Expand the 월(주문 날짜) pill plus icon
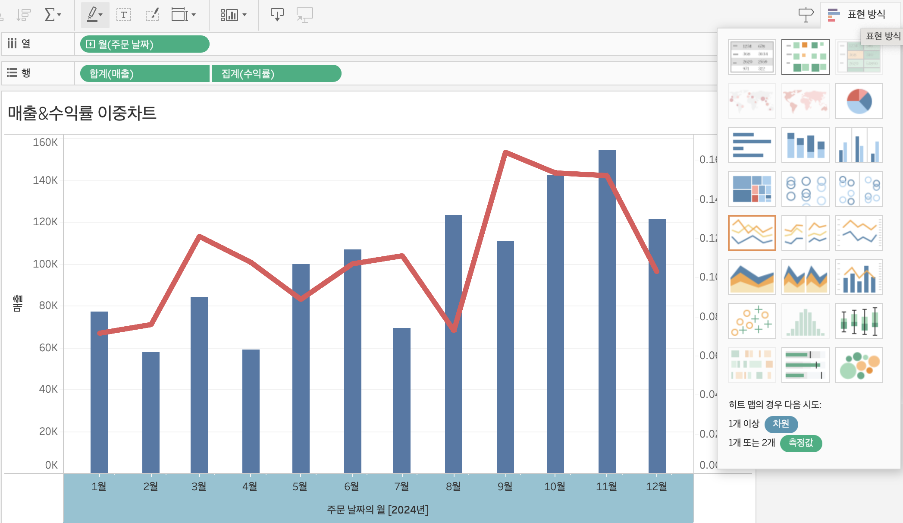 [91, 44]
